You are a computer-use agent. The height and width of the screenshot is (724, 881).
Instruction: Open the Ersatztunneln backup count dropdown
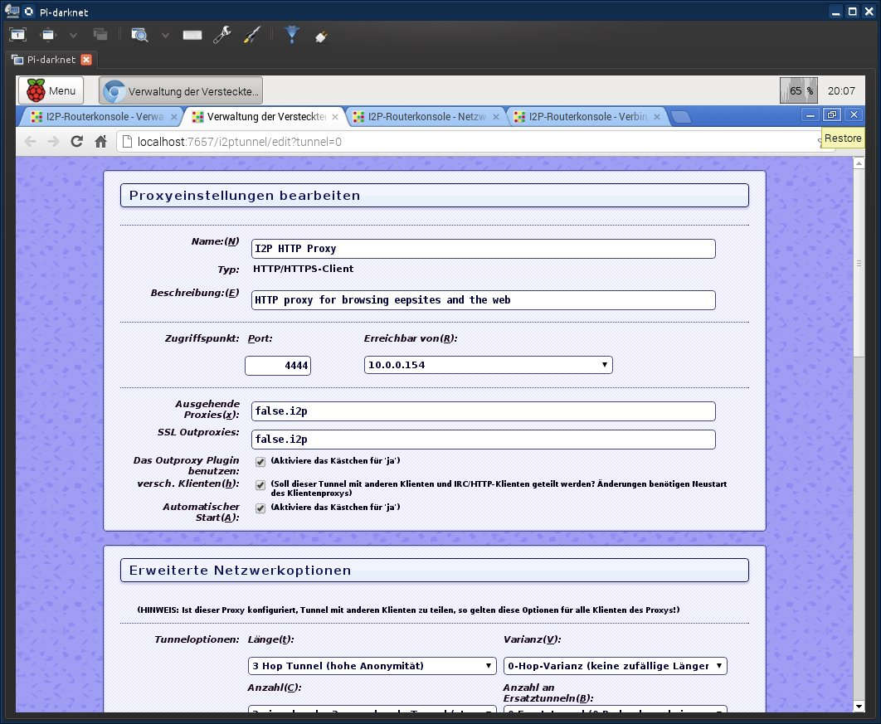tap(616, 710)
